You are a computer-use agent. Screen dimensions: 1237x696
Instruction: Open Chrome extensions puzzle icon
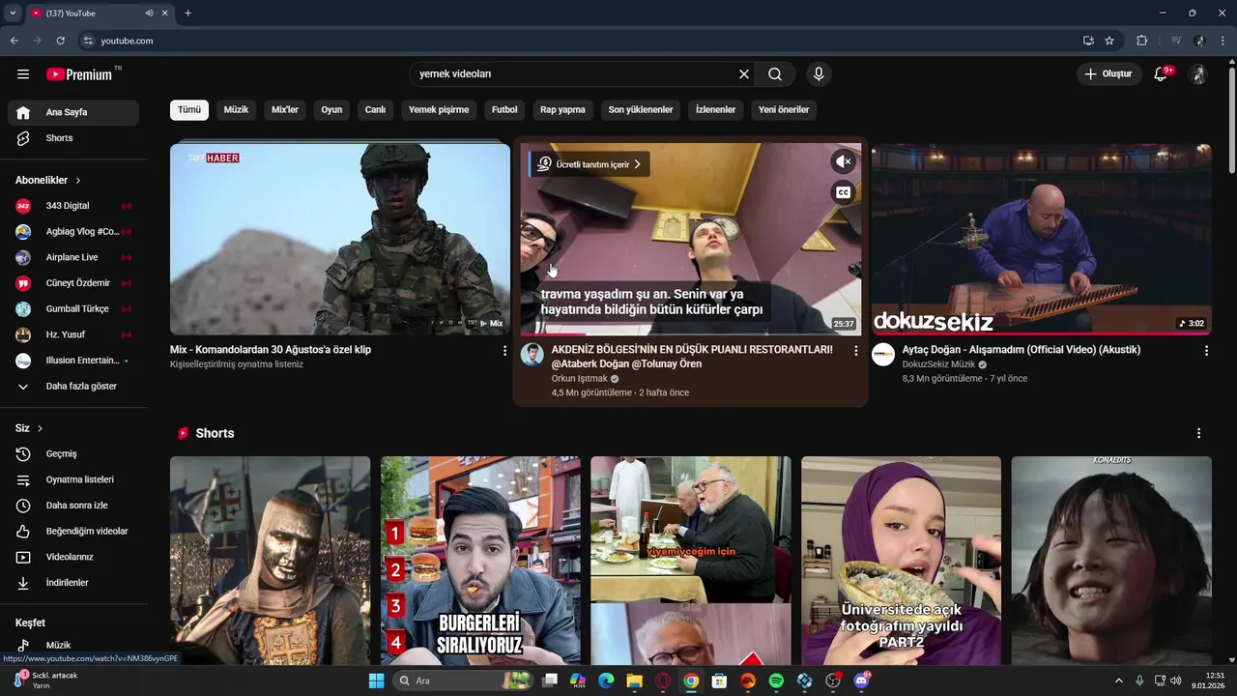[1142, 41]
